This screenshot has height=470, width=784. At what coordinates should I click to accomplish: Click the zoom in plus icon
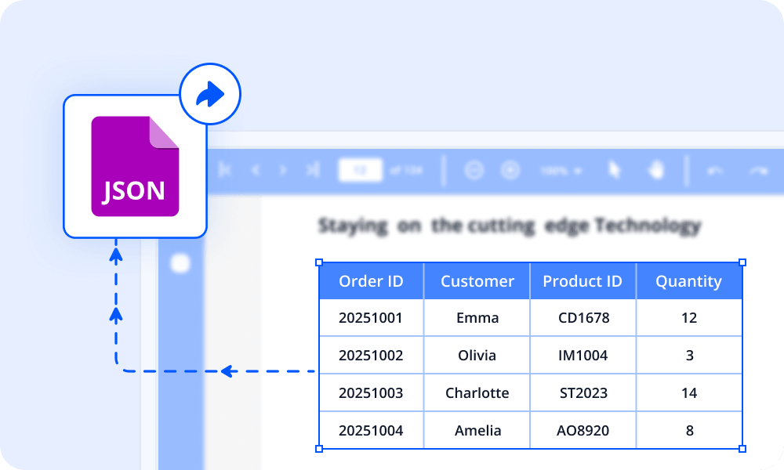[x=510, y=170]
